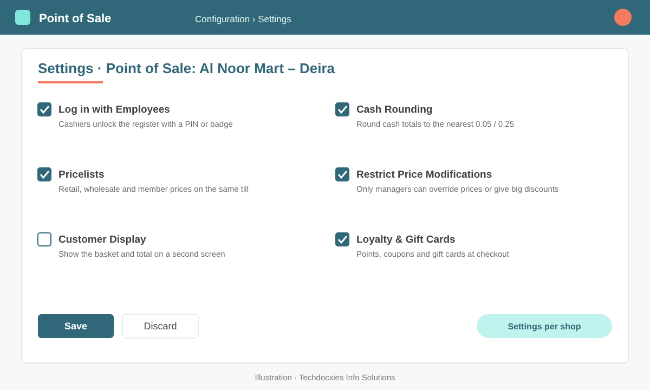Click the Configuration › Settings breadcrumb

coord(243,19)
